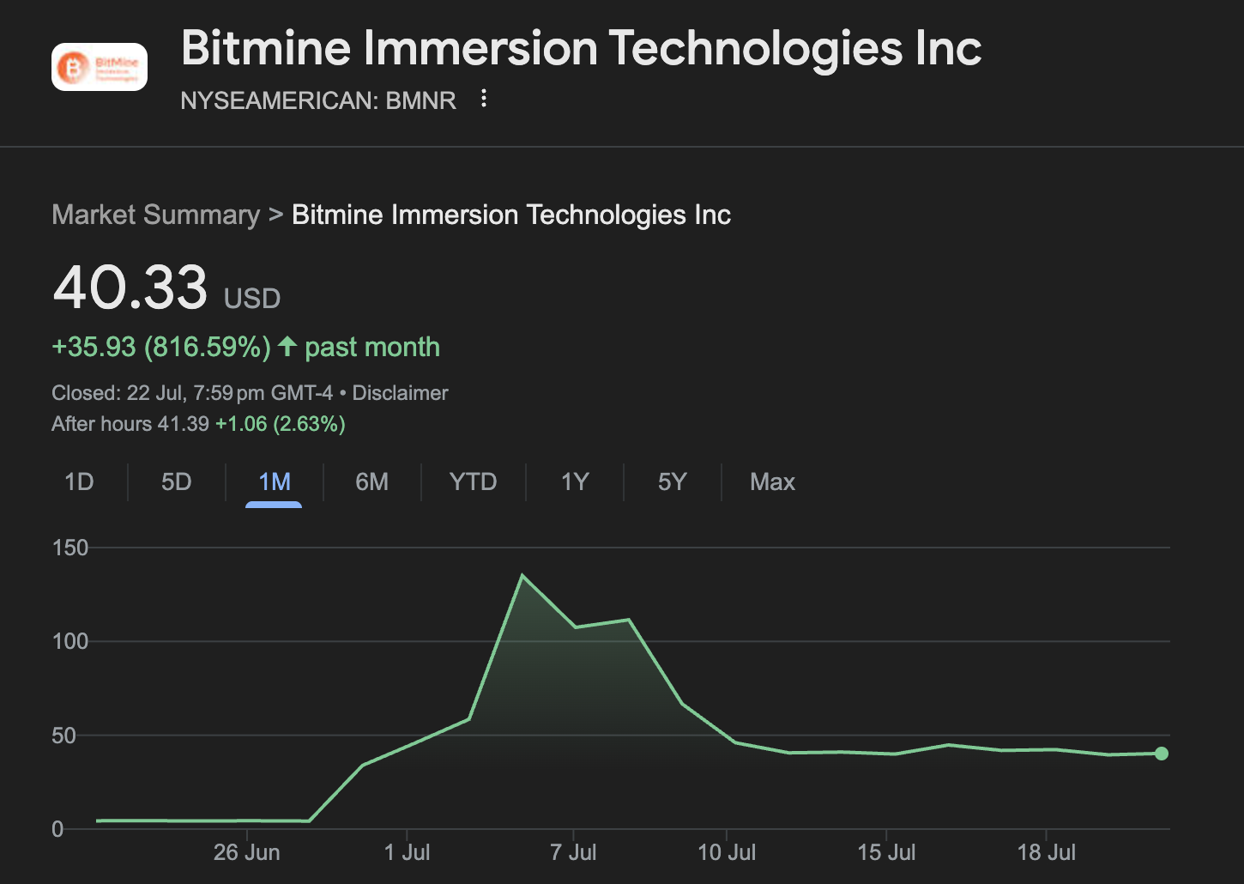
Task: Click the Bitmine Immersion Technologies Inc title
Action: point(581,48)
